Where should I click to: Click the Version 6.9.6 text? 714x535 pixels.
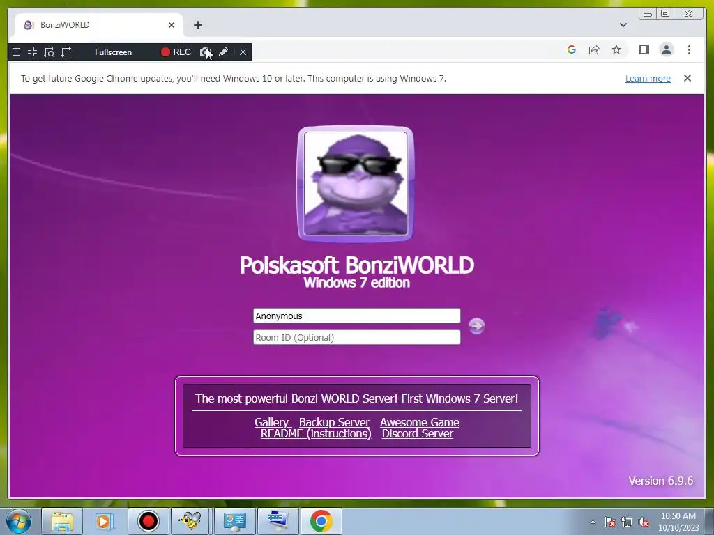[661, 481]
